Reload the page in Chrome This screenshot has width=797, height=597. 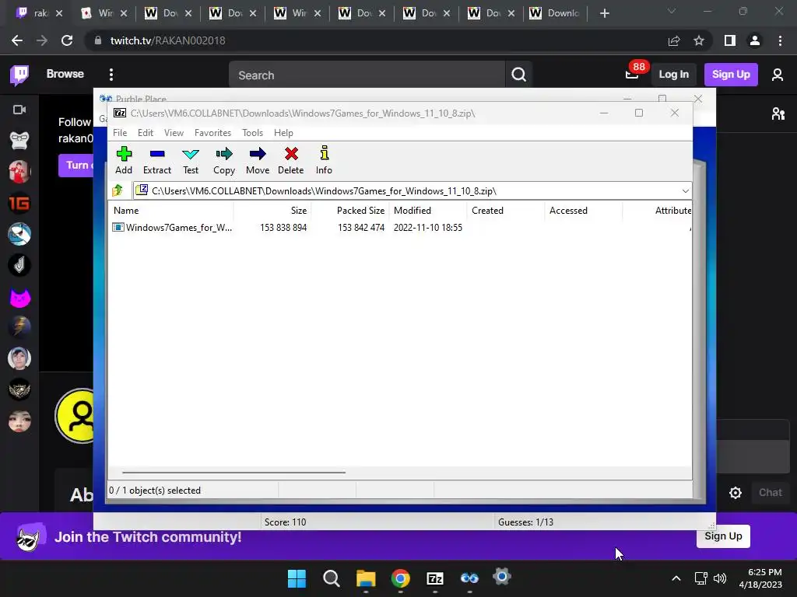(67, 40)
